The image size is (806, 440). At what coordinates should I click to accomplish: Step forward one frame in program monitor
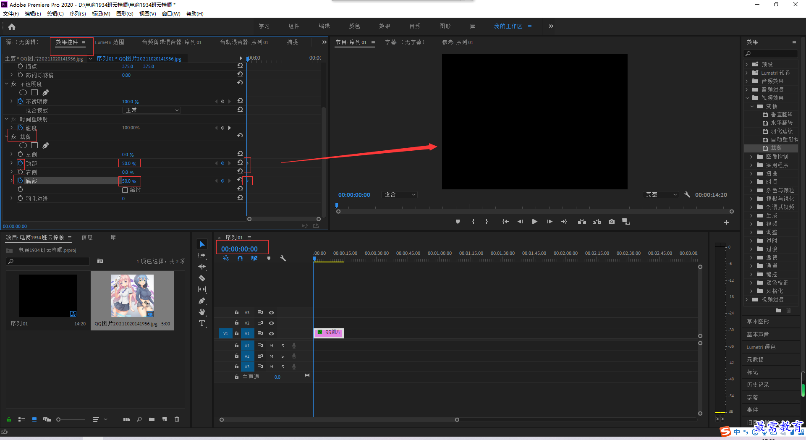(550, 222)
